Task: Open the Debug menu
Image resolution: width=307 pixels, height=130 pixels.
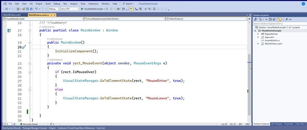Action: (57, 4)
